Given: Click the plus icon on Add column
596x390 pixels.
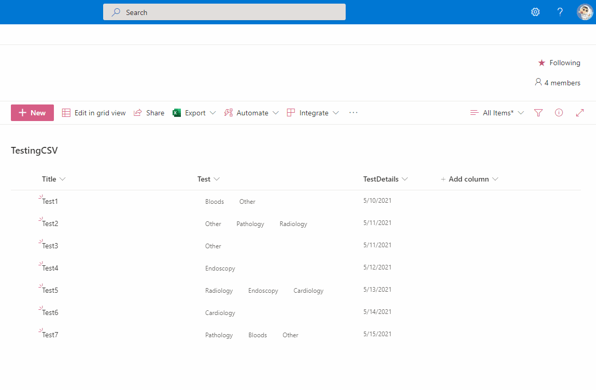Looking at the screenshot, I should [443, 179].
